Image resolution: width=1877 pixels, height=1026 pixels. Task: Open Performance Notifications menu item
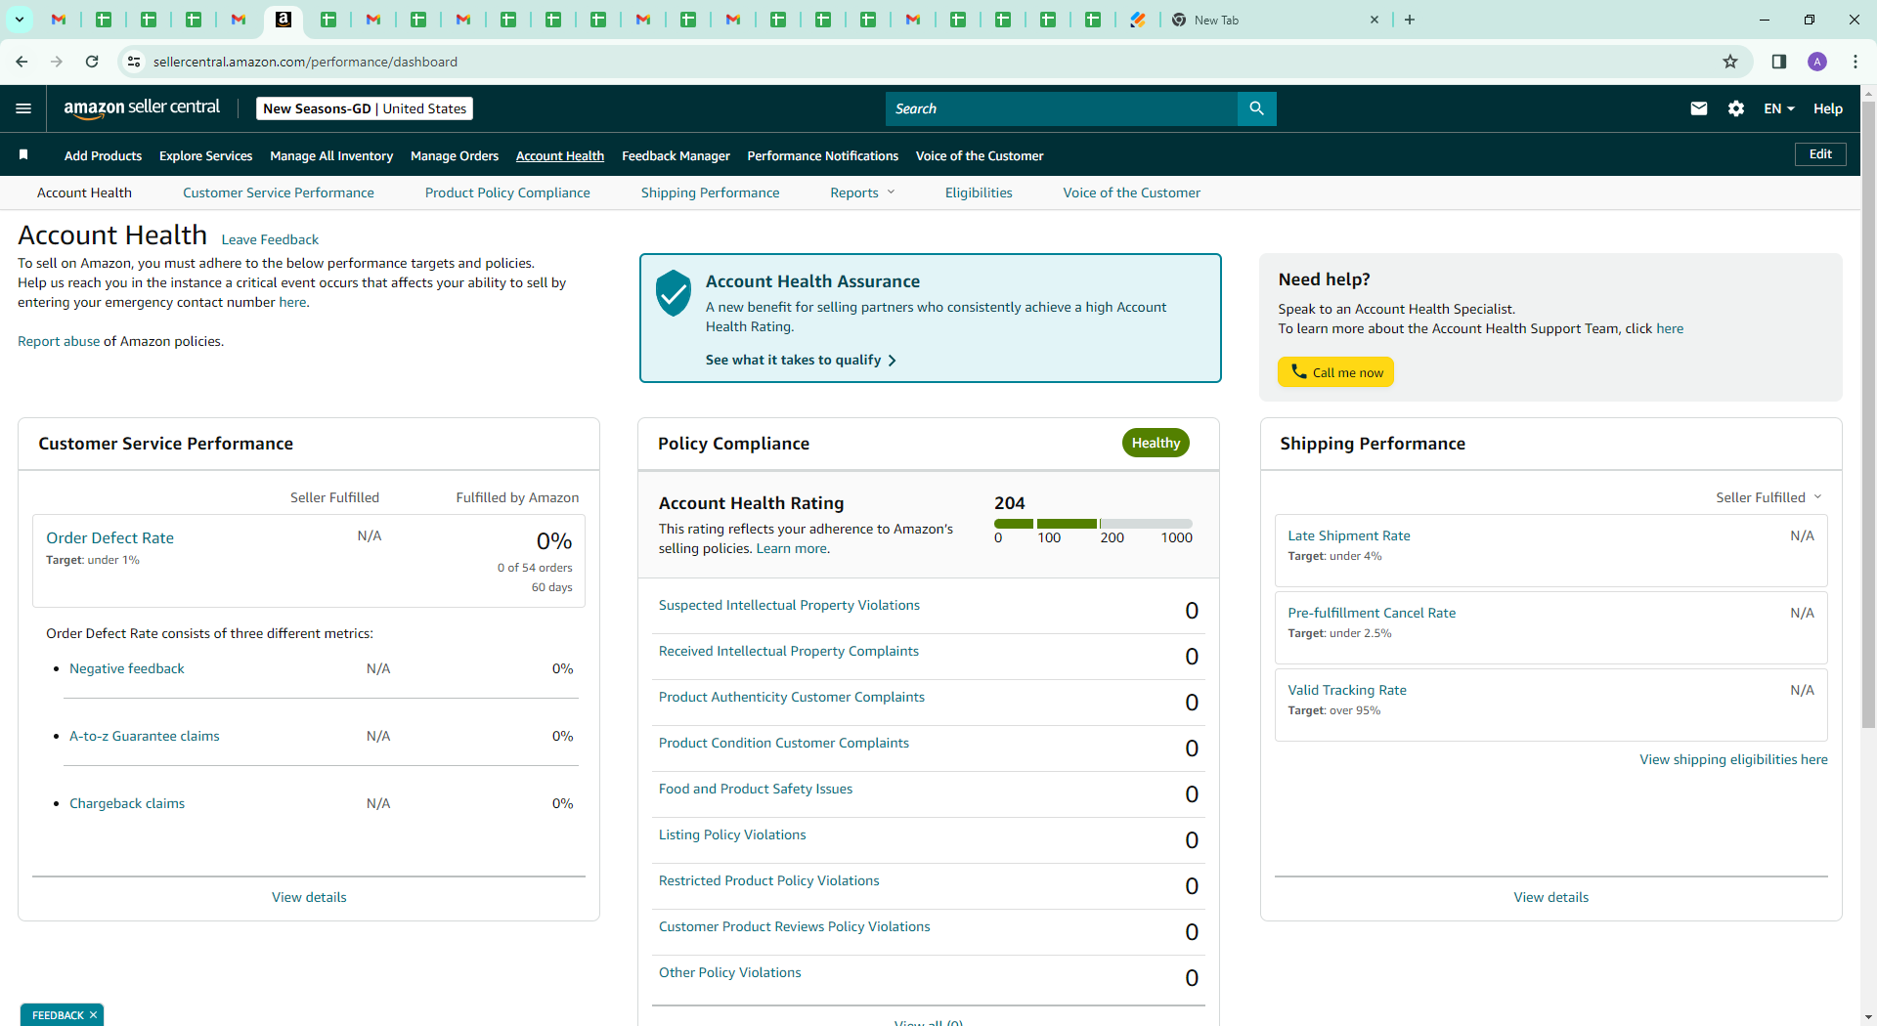[x=823, y=155]
